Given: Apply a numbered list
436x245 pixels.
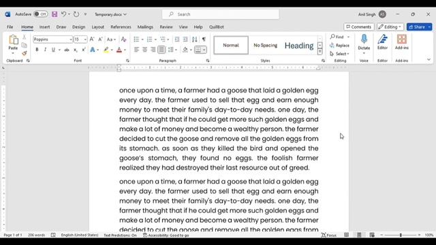Looking at the screenshot, I should click(150, 39).
